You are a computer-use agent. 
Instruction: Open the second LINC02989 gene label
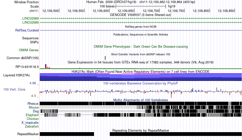point(30,22)
